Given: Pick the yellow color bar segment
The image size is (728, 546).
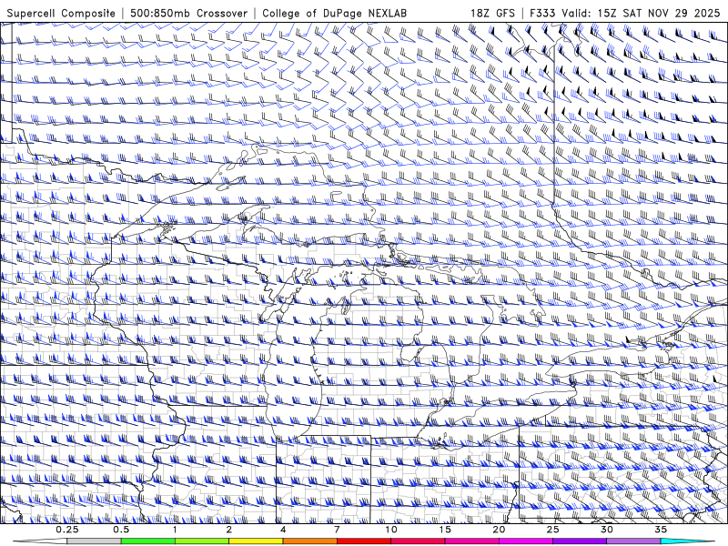Looking at the screenshot, I should click(x=256, y=541).
